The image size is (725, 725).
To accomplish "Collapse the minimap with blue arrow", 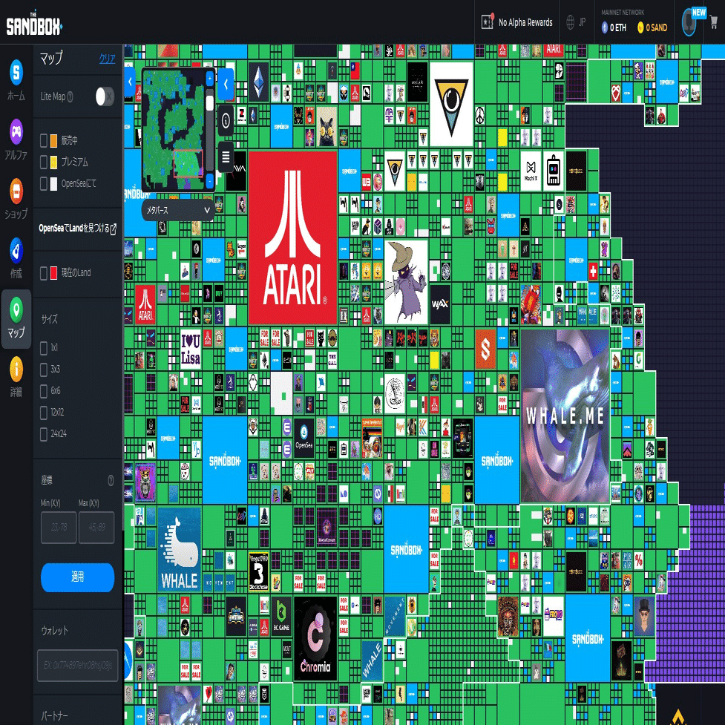I will pos(226,84).
